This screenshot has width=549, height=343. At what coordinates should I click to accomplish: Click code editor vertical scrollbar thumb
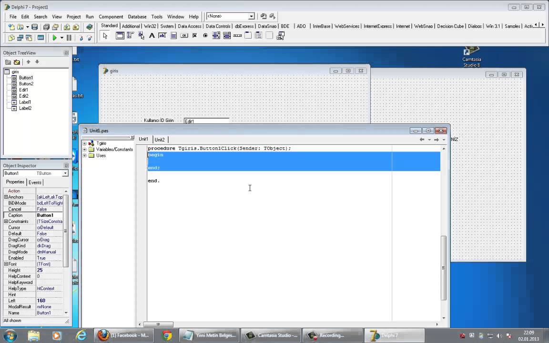tap(444, 268)
